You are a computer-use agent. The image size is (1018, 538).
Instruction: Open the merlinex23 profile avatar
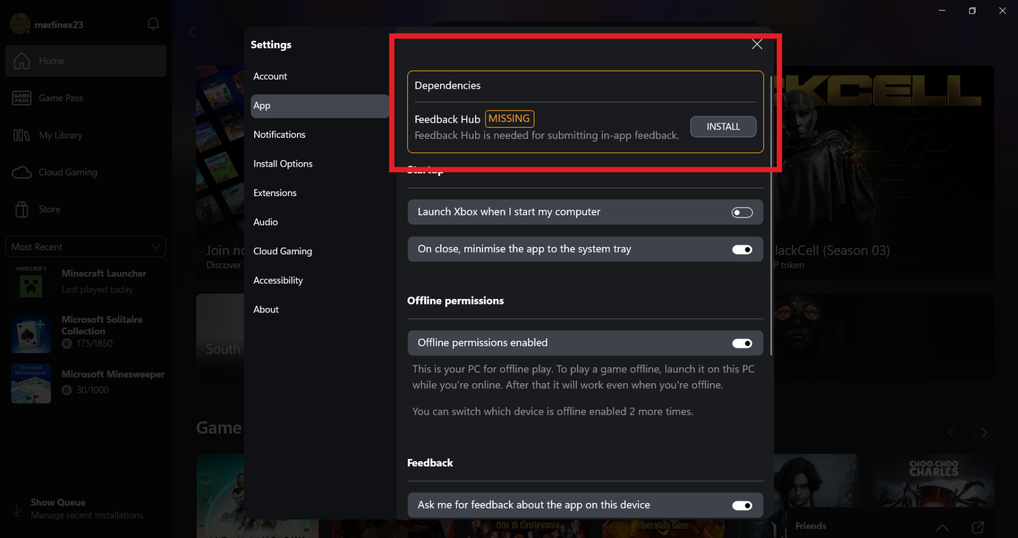tap(20, 24)
